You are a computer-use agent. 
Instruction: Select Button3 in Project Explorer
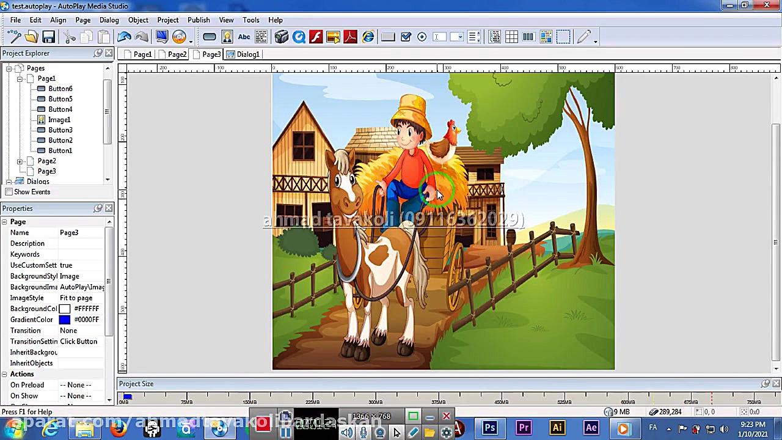coord(60,130)
